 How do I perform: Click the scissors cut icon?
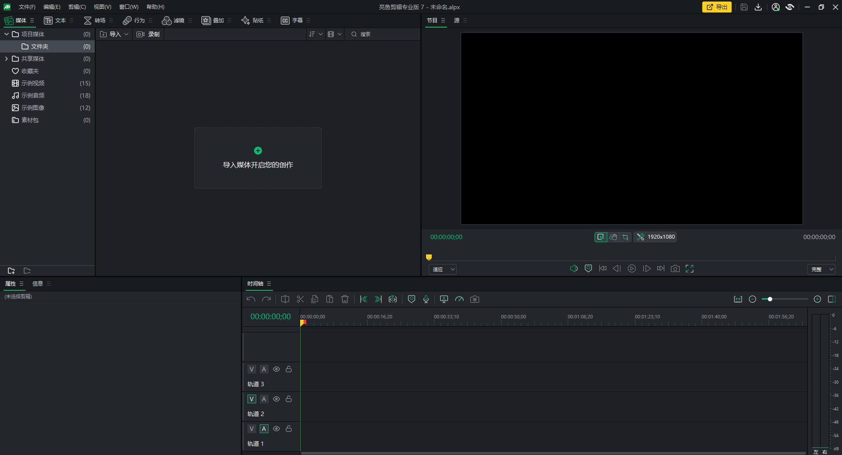click(x=300, y=299)
